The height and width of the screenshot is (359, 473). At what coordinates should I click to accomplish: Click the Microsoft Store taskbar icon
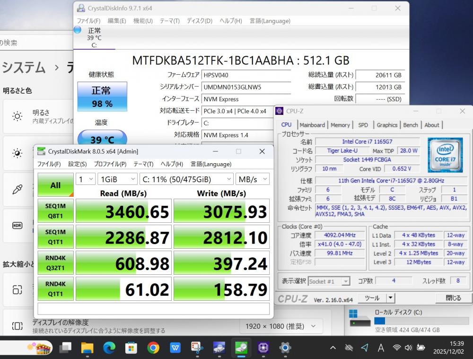click(x=131, y=348)
